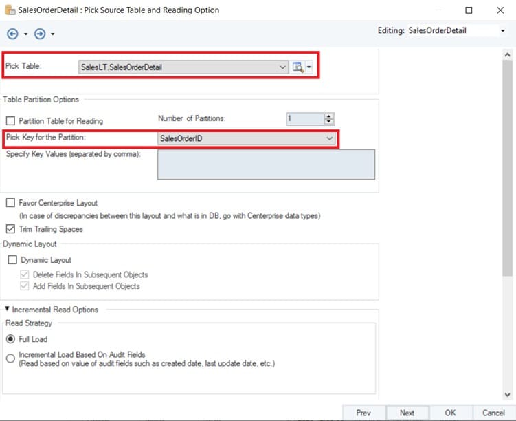Open the table browse icon dropdown arrow
This screenshot has width=516, height=421.
point(310,67)
